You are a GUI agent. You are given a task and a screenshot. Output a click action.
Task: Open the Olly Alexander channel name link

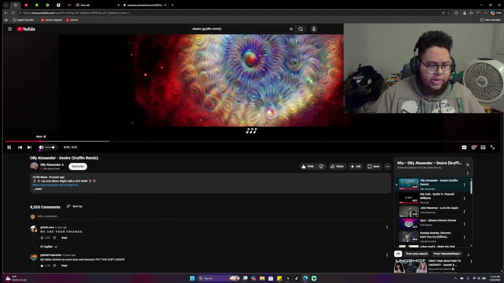click(50, 165)
